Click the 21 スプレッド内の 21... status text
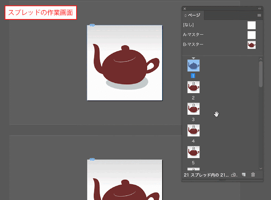Viewport: 271px width, 200px height. 206,175
